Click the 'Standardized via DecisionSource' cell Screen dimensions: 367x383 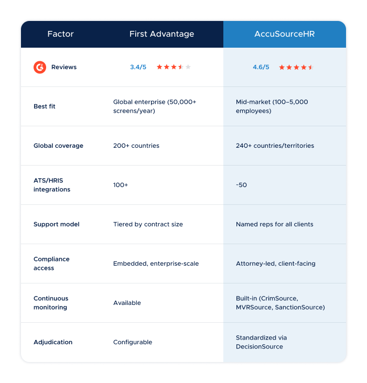(x=261, y=342)
